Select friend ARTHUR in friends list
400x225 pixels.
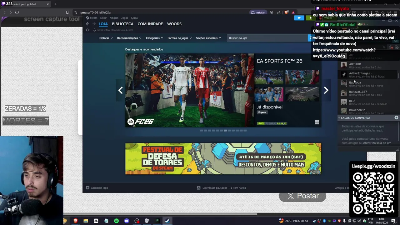coord(369,66)
